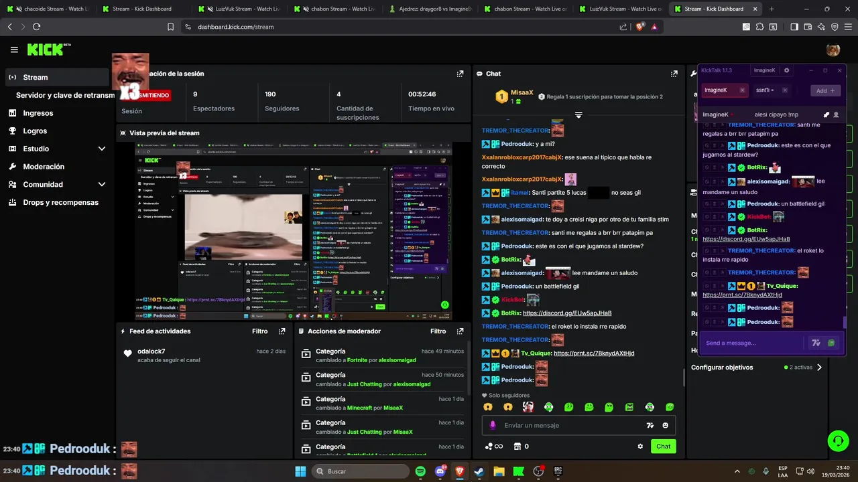Click the share icon in address bar
The image size is (858, 482).
tap(623, 27)
